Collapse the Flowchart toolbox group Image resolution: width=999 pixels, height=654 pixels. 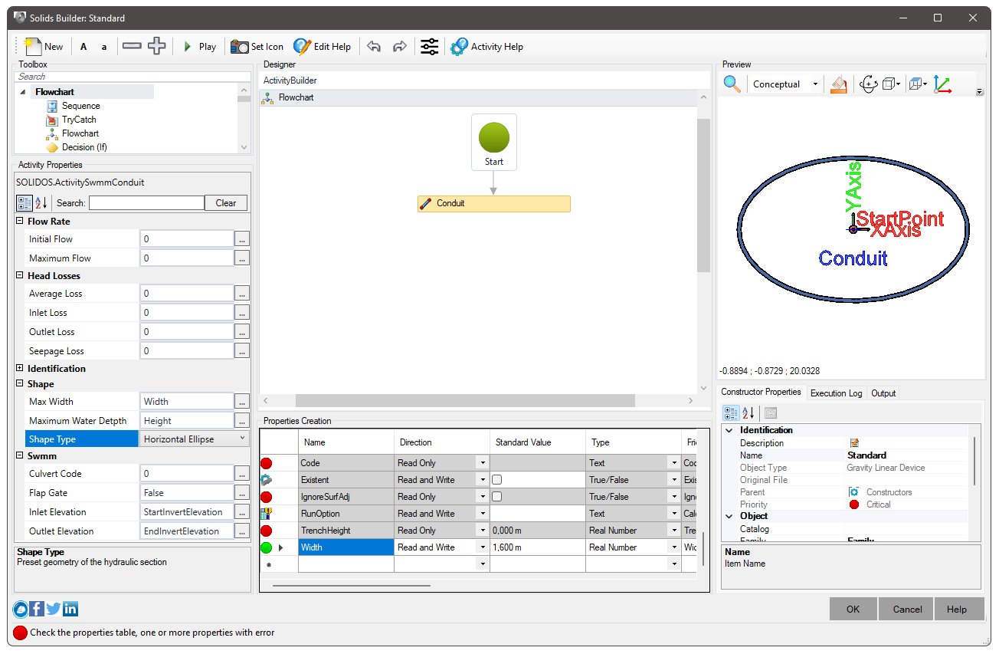coord(24,92)
